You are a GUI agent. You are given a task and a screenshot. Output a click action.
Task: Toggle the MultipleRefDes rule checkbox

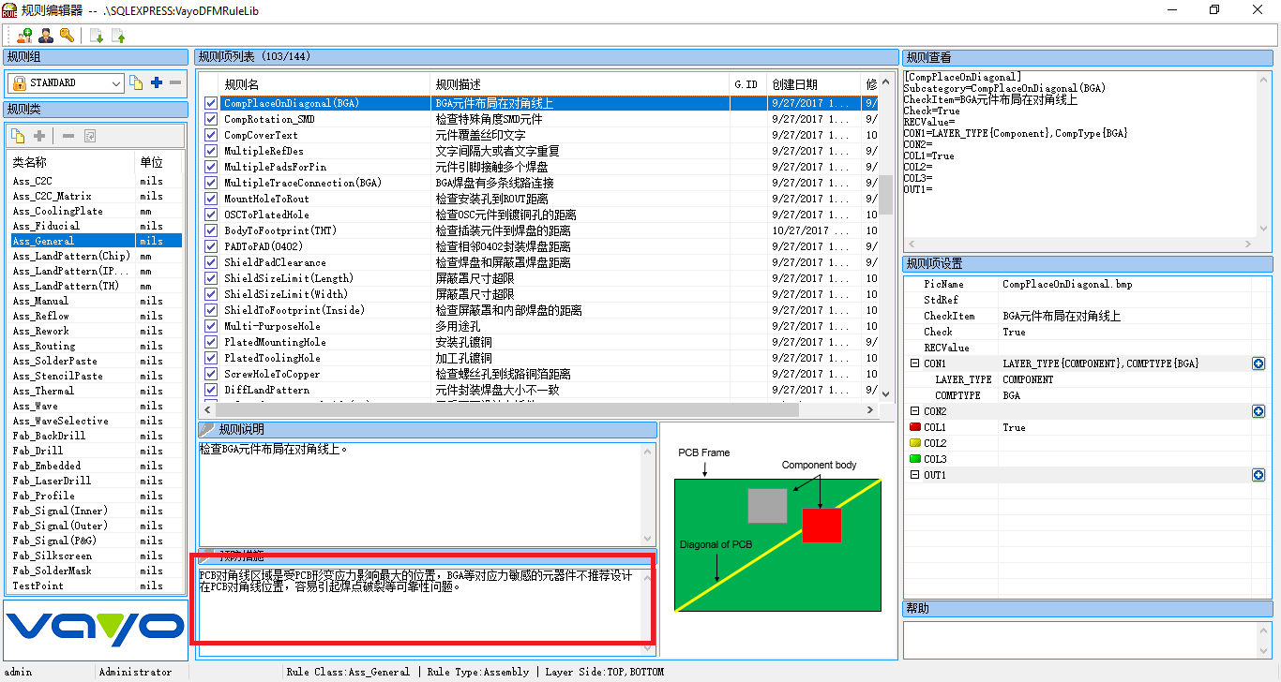pyautogui.click(x=211, y=151)
